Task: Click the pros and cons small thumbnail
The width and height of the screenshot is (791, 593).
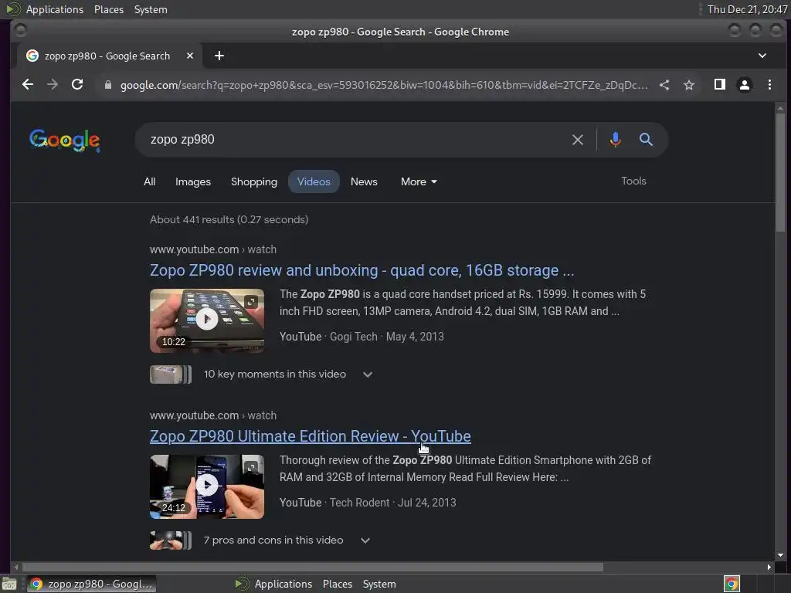Action: point(171,540)
